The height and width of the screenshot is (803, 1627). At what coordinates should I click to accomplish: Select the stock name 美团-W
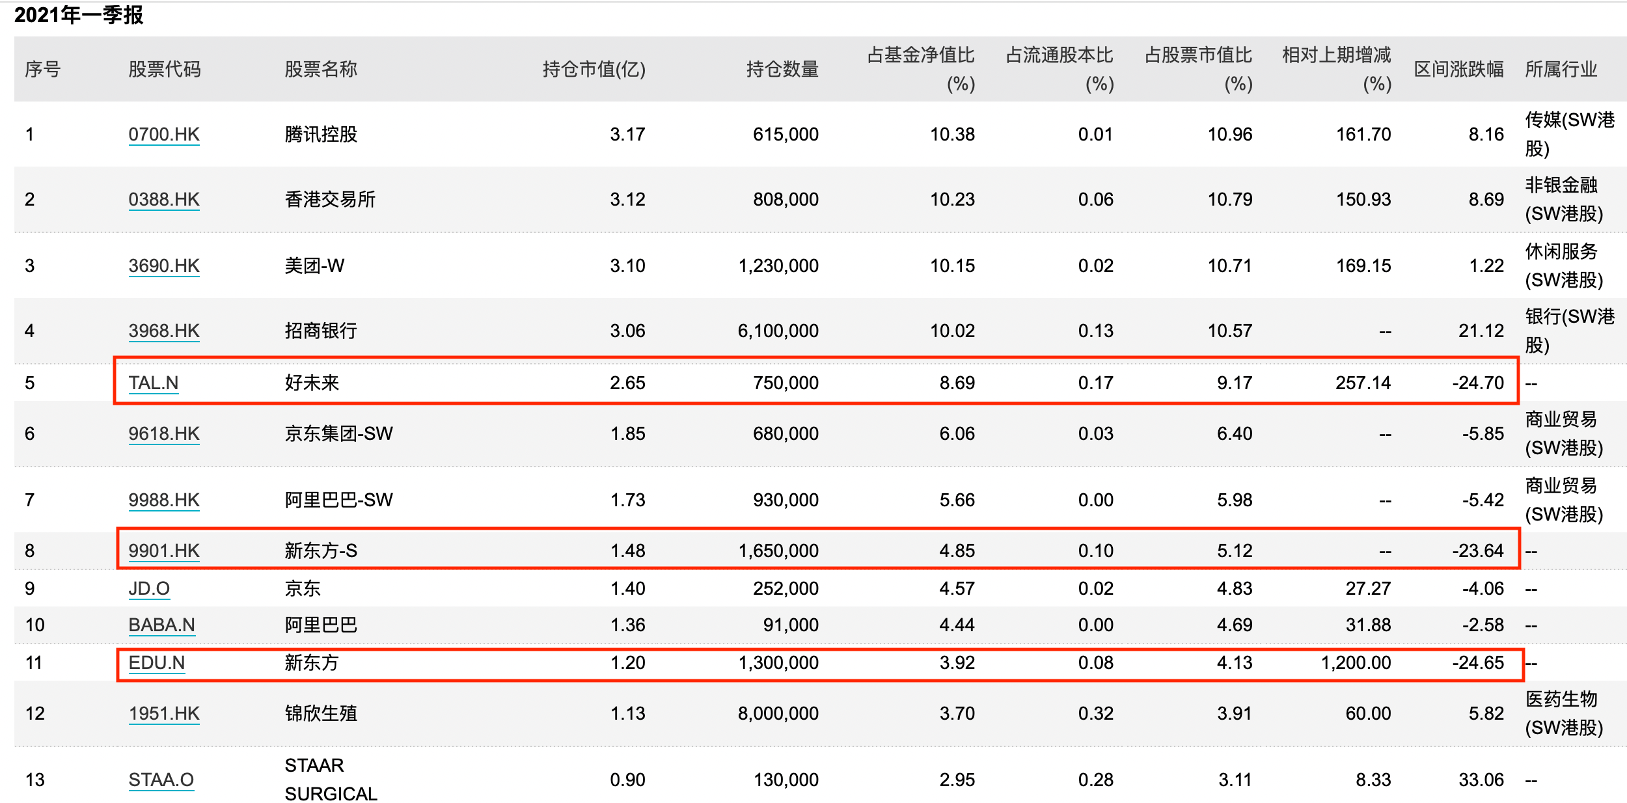[314, 266]
